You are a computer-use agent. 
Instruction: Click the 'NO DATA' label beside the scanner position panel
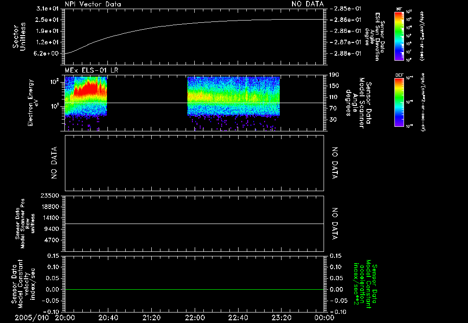335,224
